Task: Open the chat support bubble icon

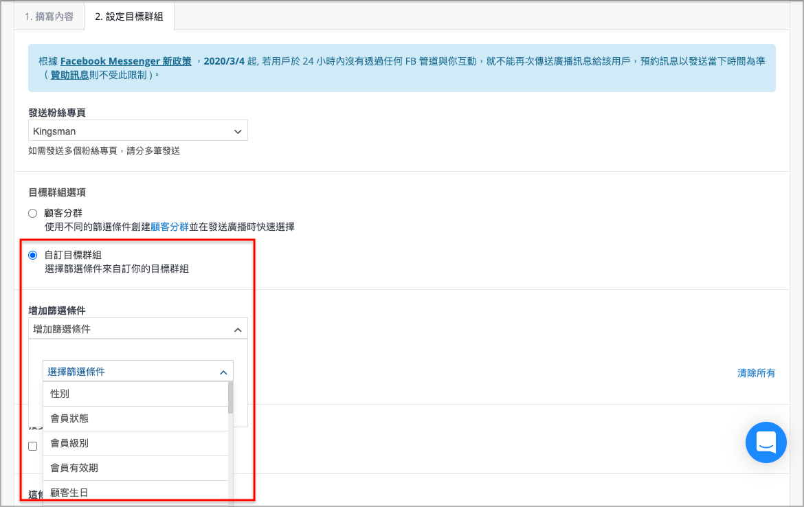Action: pyautogui.click(x=766, y=442)
